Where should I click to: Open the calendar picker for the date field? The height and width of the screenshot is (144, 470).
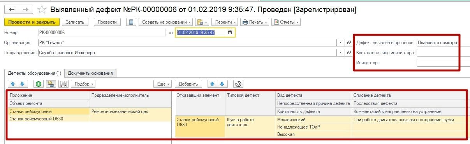pyautogui.click(x=230, y=33)
